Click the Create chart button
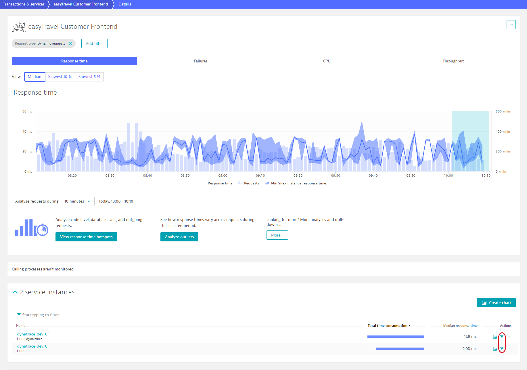Screen dimensions: 527x370 pyautogui.click(x=496, y=303)
